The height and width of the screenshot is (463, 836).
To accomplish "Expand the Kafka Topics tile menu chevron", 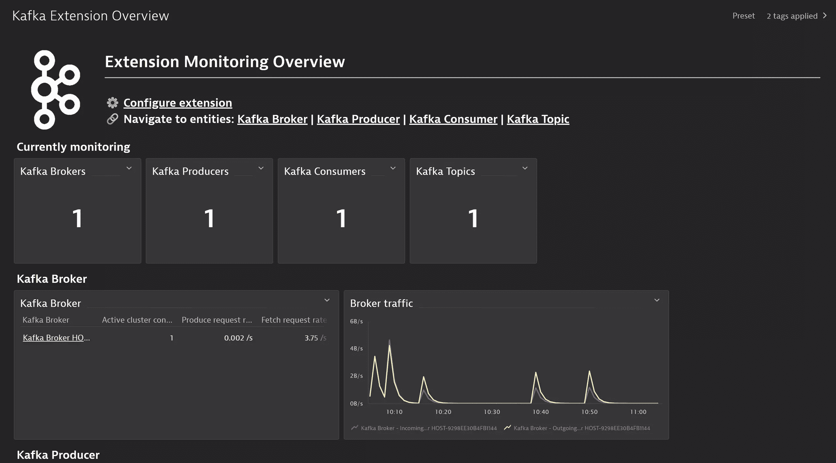I will (525, 168).
